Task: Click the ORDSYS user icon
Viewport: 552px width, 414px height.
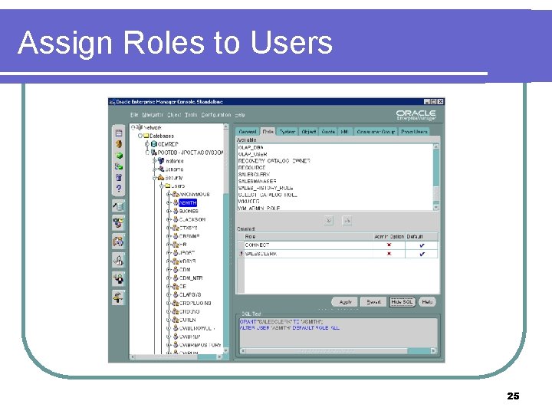Action: (176, 311)
